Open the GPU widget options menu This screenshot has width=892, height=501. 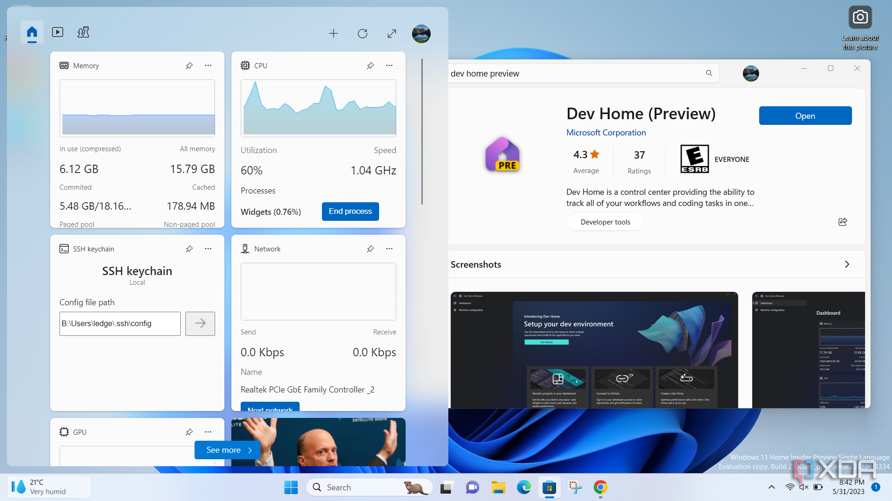pos(208,432)
